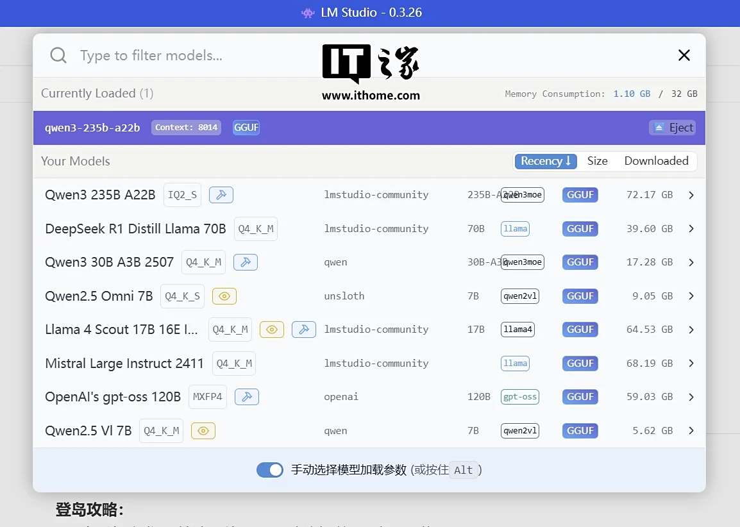Switch sorting to the Size tab

tap(597, 161)
